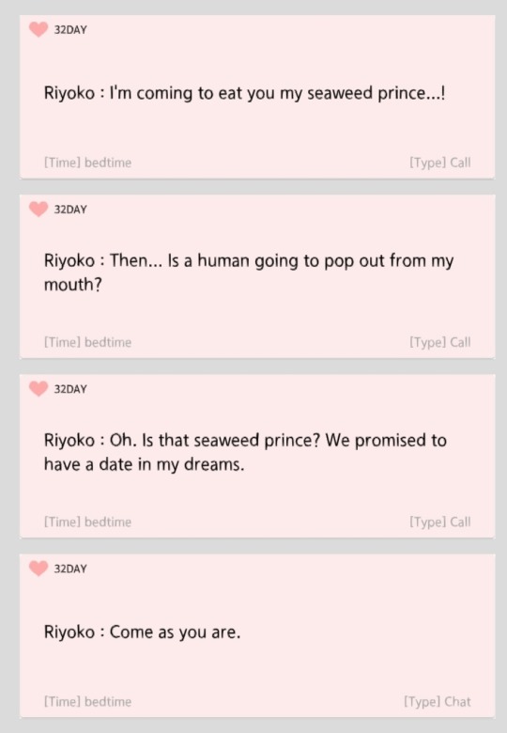Select the "Then... Is a human going" message text
Viewport: 507px width, 733px height.
[x=249, y=273]
